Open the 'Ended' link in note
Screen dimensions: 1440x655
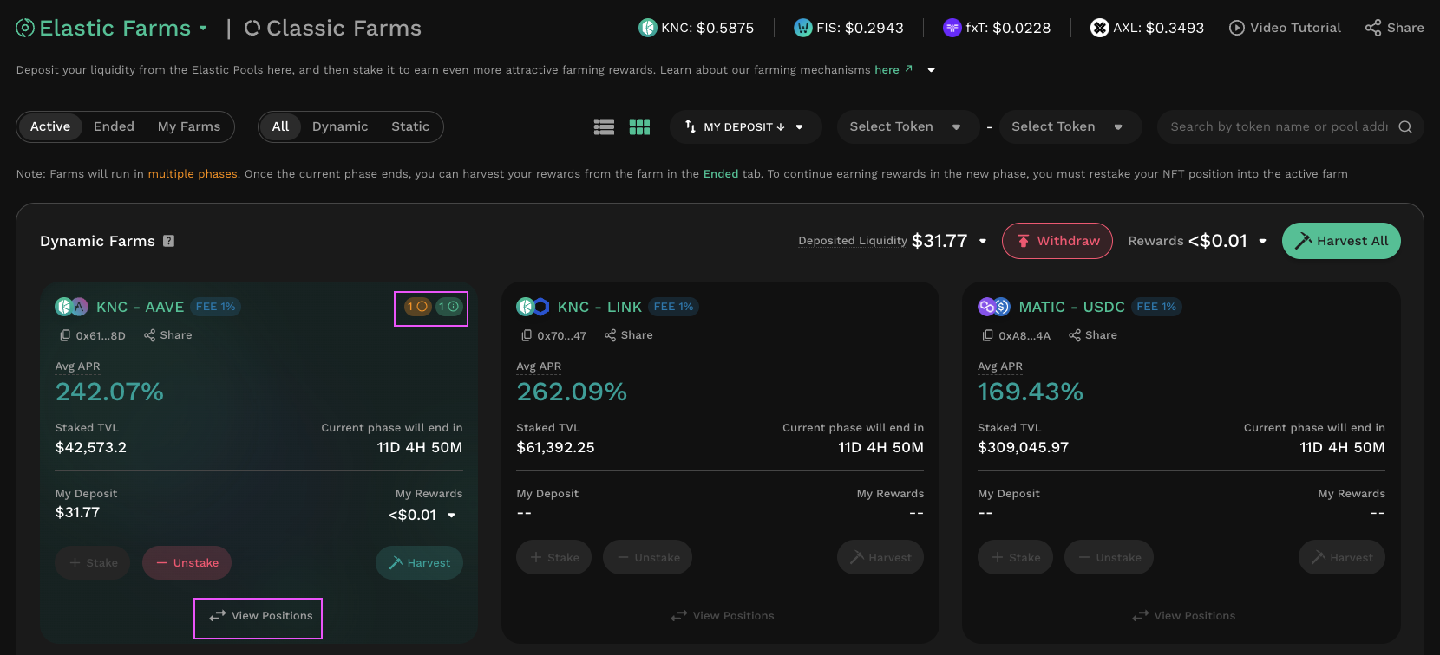pyautogui.click(x=721, y=174)
